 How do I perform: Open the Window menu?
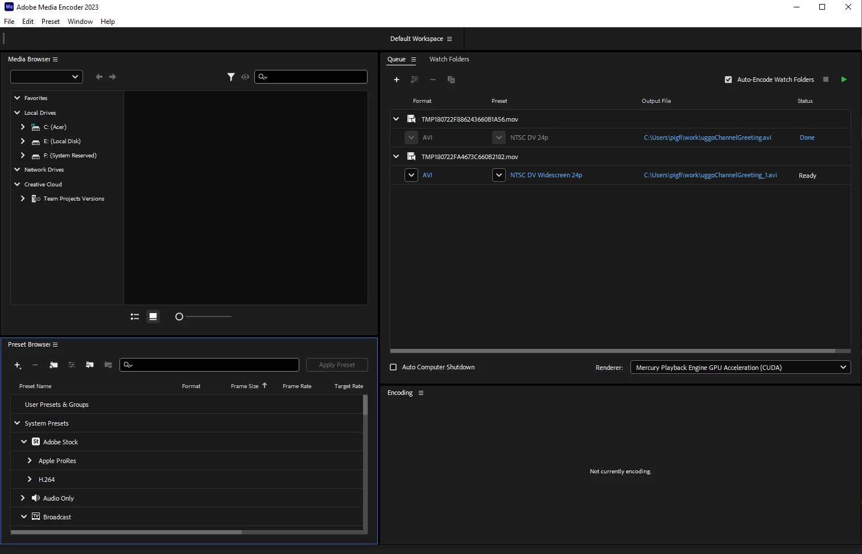point(80,22)
